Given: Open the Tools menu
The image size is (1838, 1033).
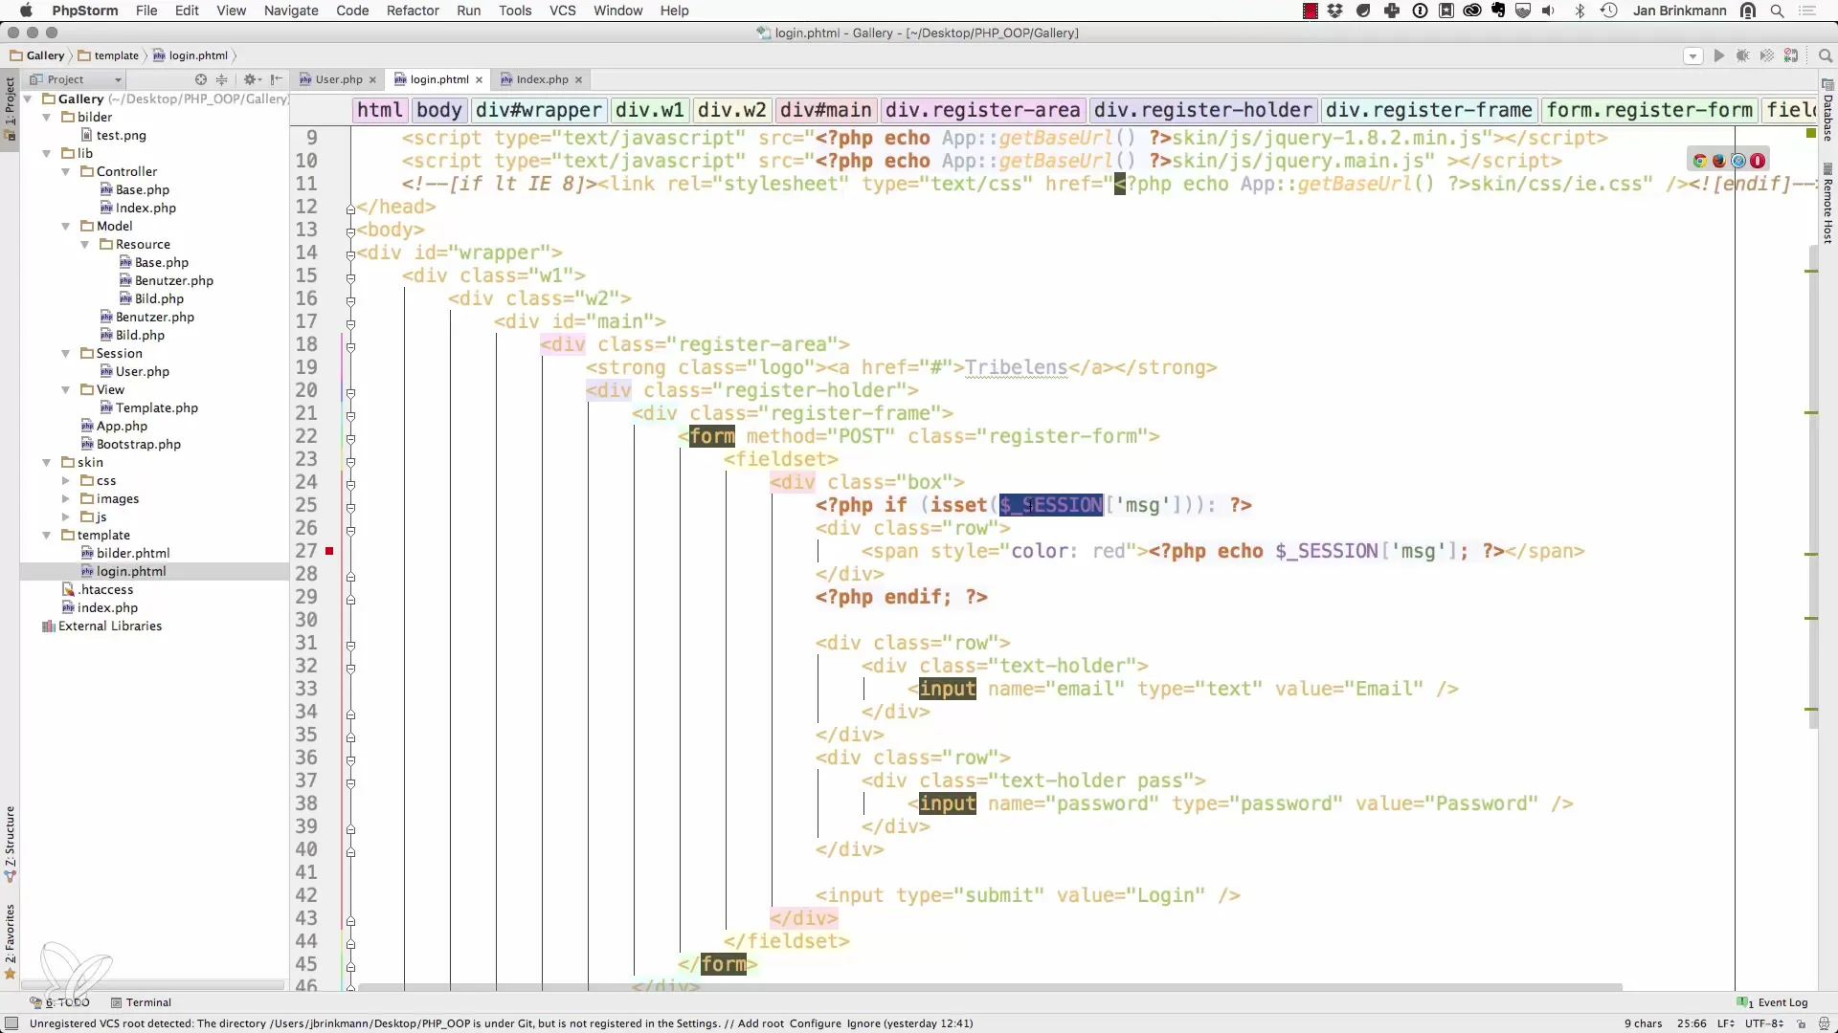Looking at the screenshot, I should pos(515,11).
